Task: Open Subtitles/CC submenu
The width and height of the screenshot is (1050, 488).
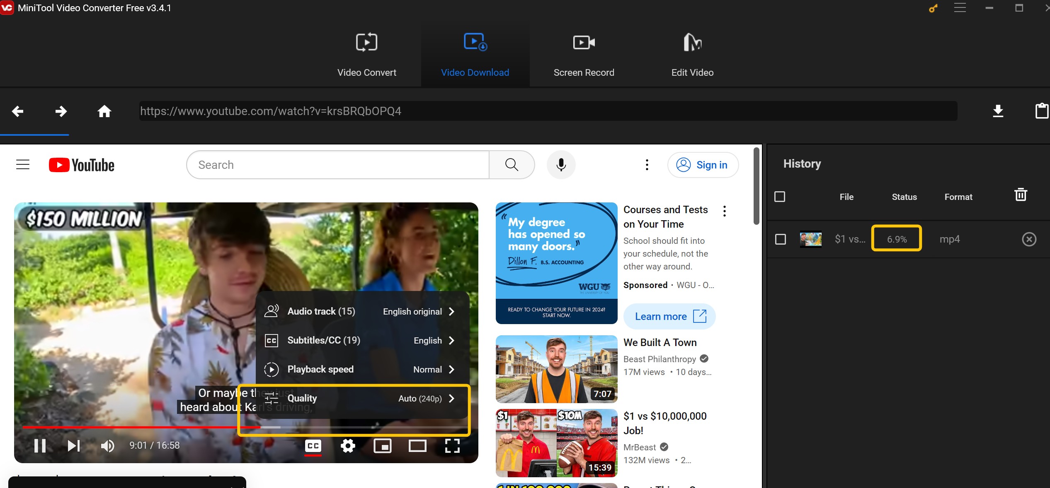Action: [x=363, y=340]
